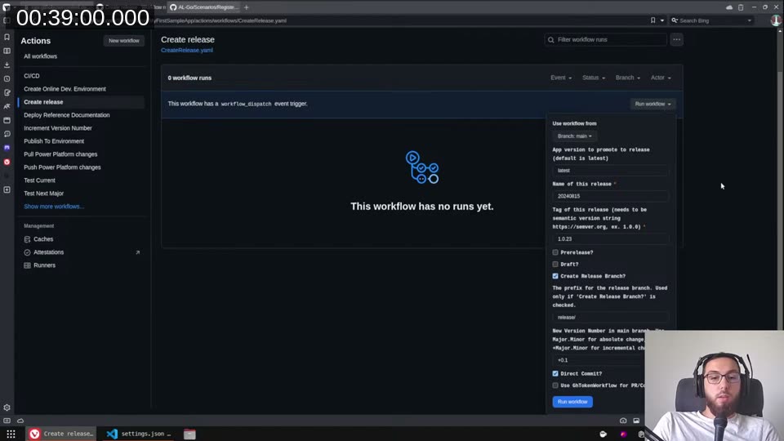
Task: Bookmark this page from address bar
Action: coord(653,20)
